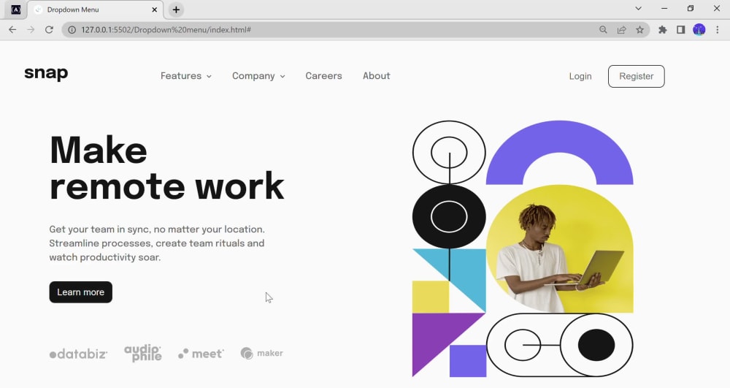Viewport: 730px width, 388px height.
Task: Click the paragraph starting Get your team in sync
Action: pos(157,243)
